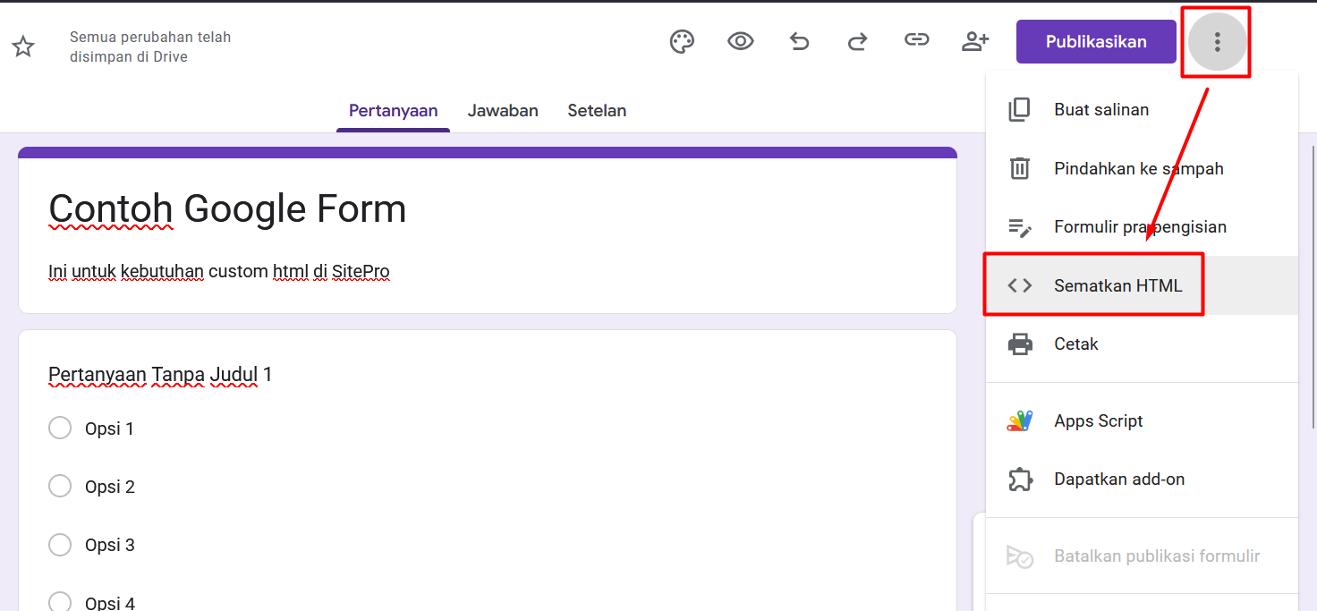This screenshot has width=1317, height=611.
Task: Switch to the Jawaban tab
Action: [x=503, y=111]
